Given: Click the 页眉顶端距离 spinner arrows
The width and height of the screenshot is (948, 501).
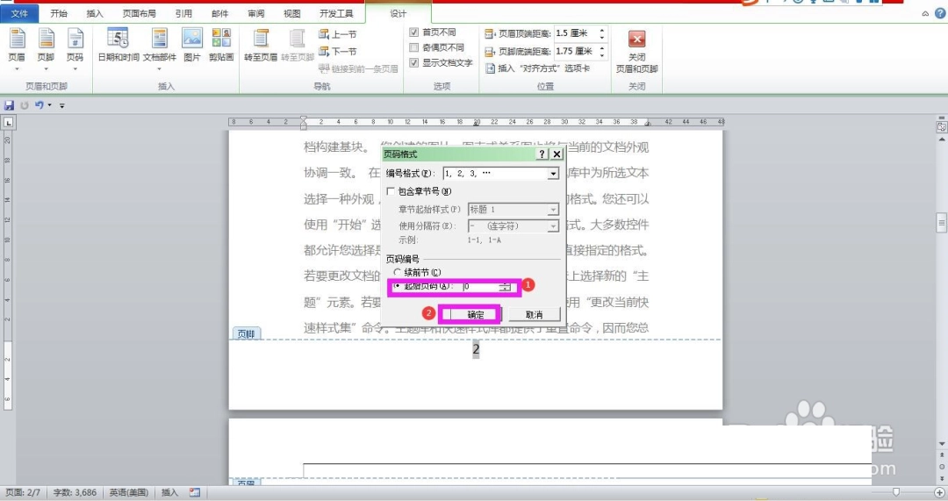Looking at the screenshot, I should [x=601, y=33].
